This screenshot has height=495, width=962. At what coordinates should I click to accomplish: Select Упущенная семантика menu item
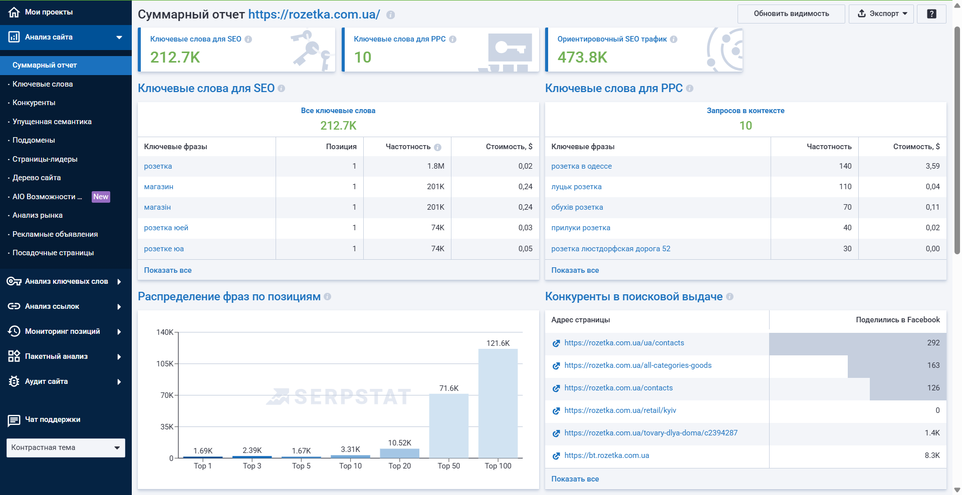52,122
